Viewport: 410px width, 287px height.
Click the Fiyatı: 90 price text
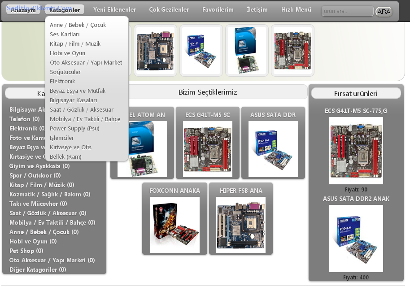(356, 190)
